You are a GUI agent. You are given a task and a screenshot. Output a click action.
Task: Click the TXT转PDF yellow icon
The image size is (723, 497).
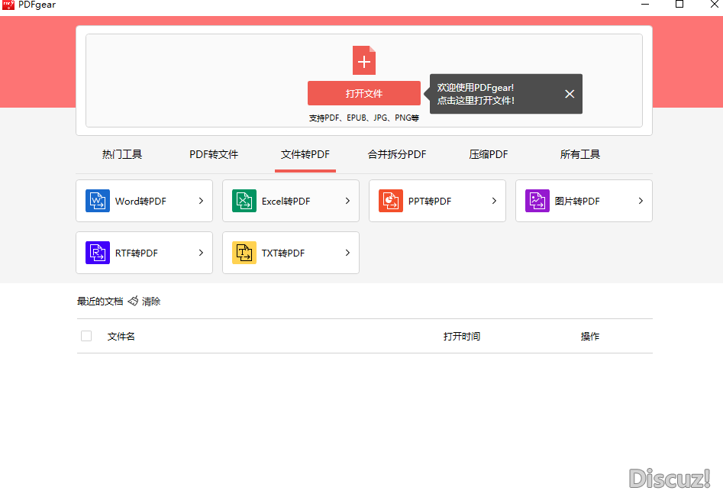[x=244, y=253]
